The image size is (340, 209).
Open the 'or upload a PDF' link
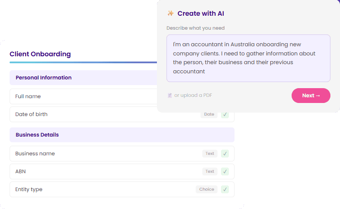pyautogui.click(x=193, y=95)
